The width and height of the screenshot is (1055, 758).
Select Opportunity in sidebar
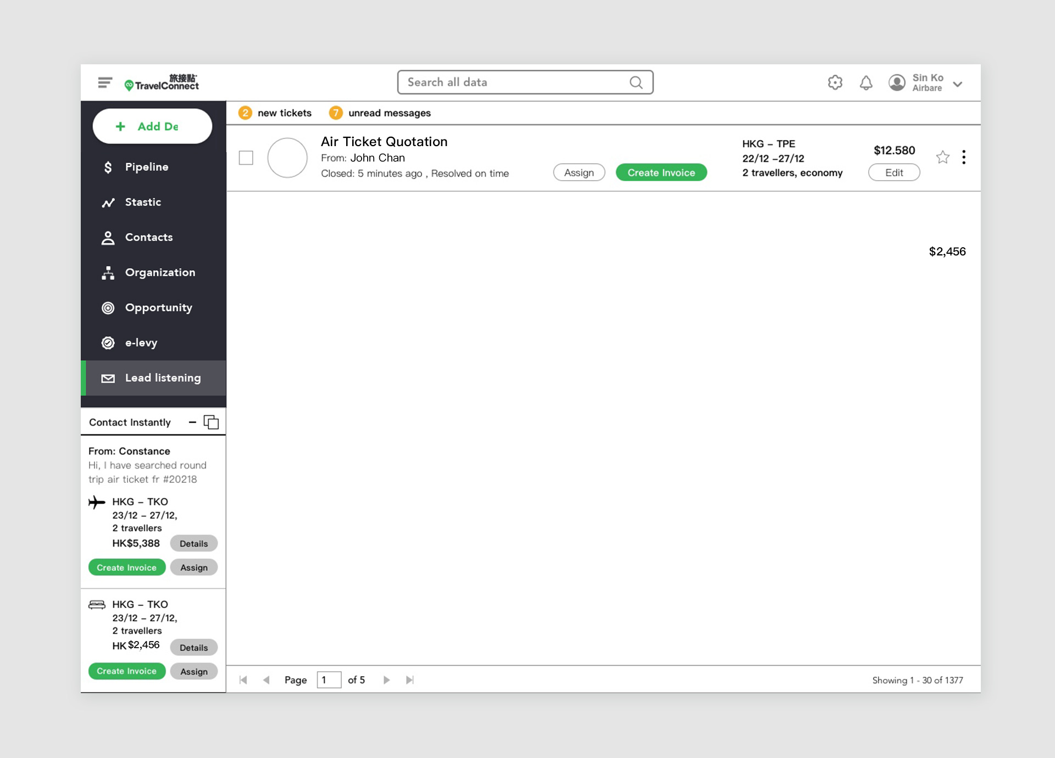click(x=158, y=307)
